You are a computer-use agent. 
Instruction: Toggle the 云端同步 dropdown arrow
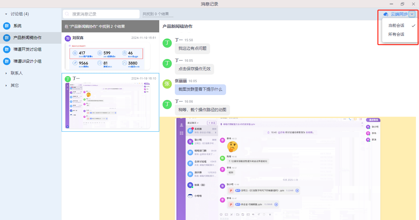pos(412,14)
